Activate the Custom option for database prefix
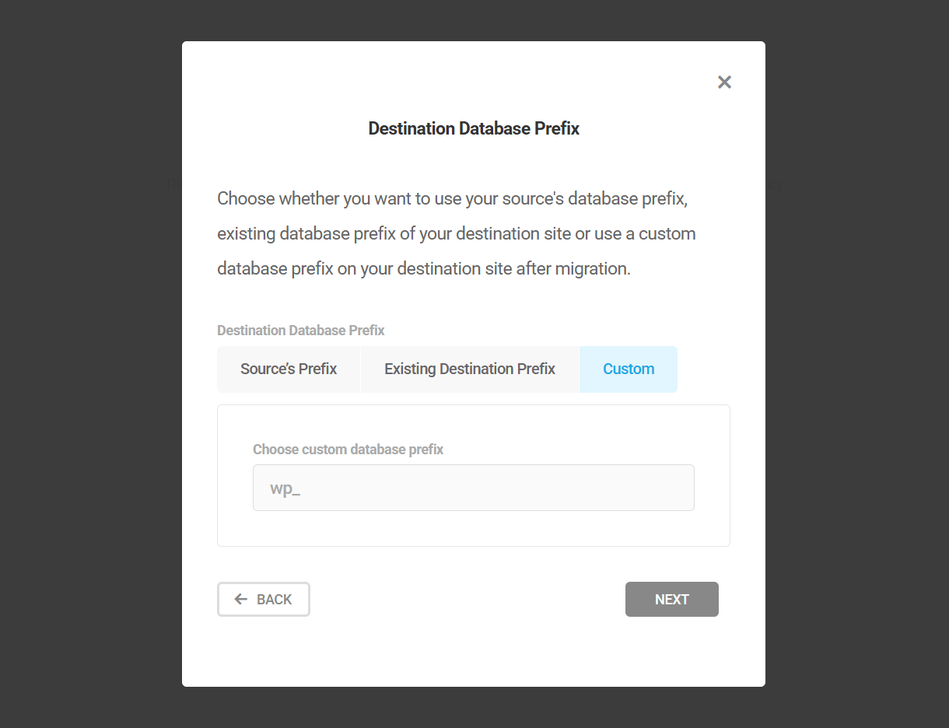This screenshot has width=949, height=728. [x=628, y=369]
